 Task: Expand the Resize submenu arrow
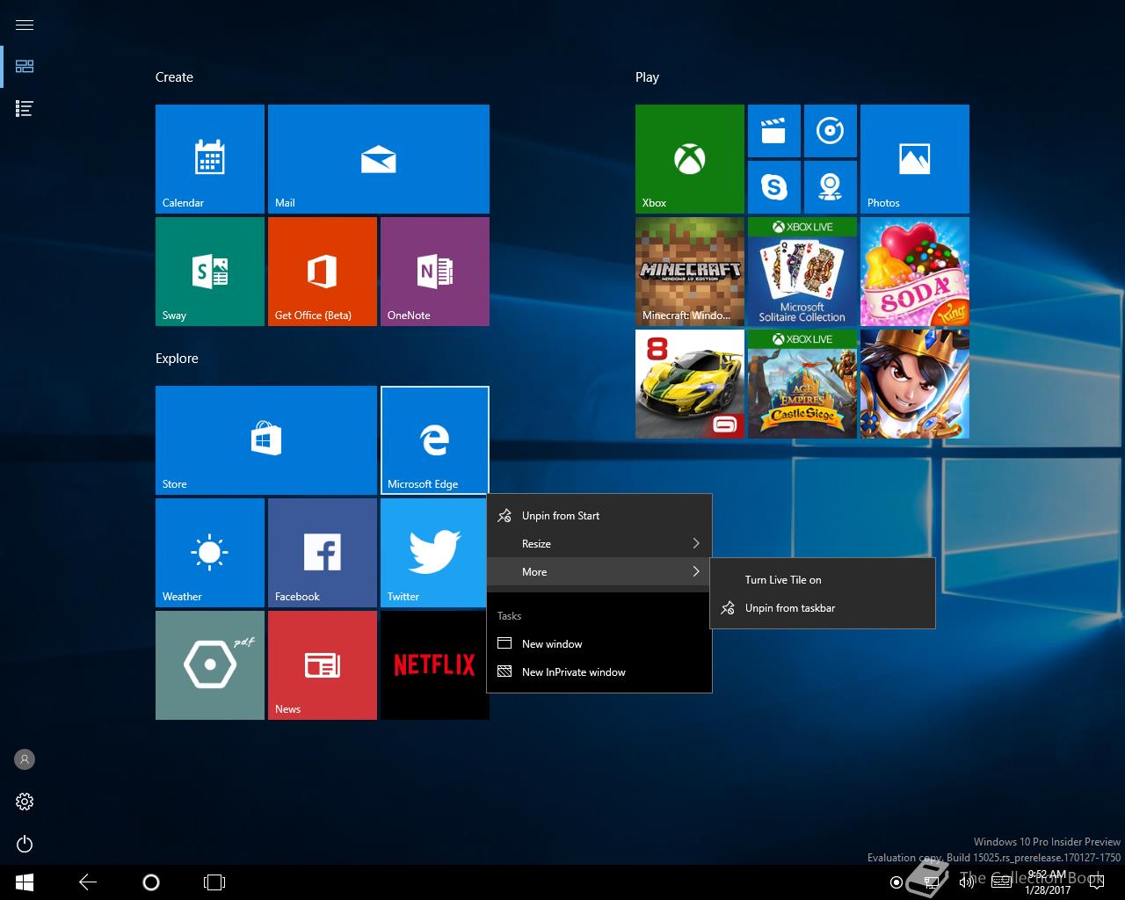[x=696, y=544]
